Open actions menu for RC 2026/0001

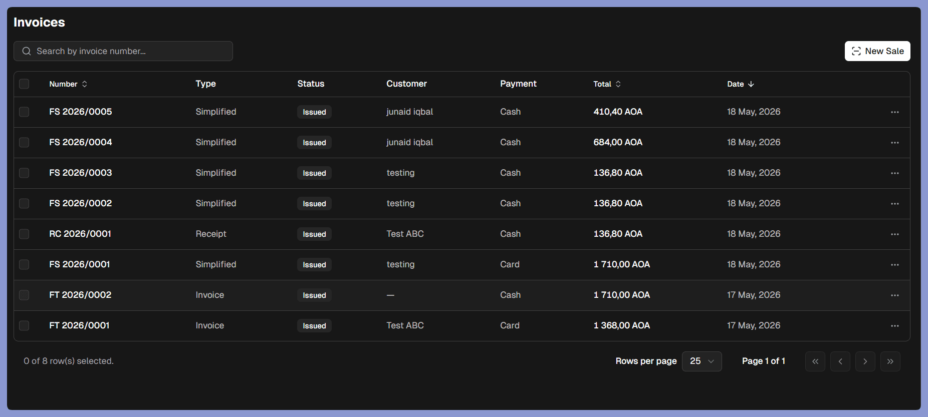tap(894, 234)
